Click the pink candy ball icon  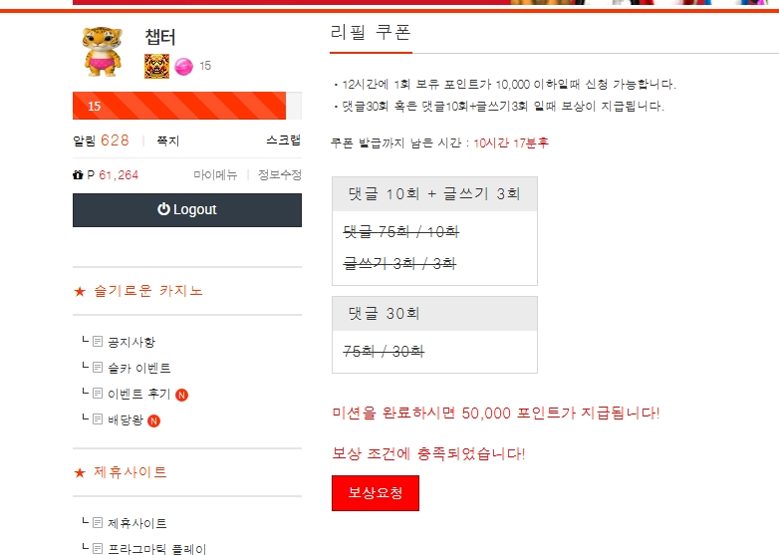tap(183, 67)
